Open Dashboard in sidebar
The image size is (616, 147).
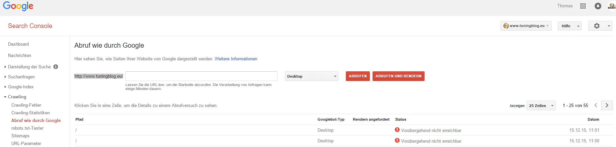[x=18, y=44]
